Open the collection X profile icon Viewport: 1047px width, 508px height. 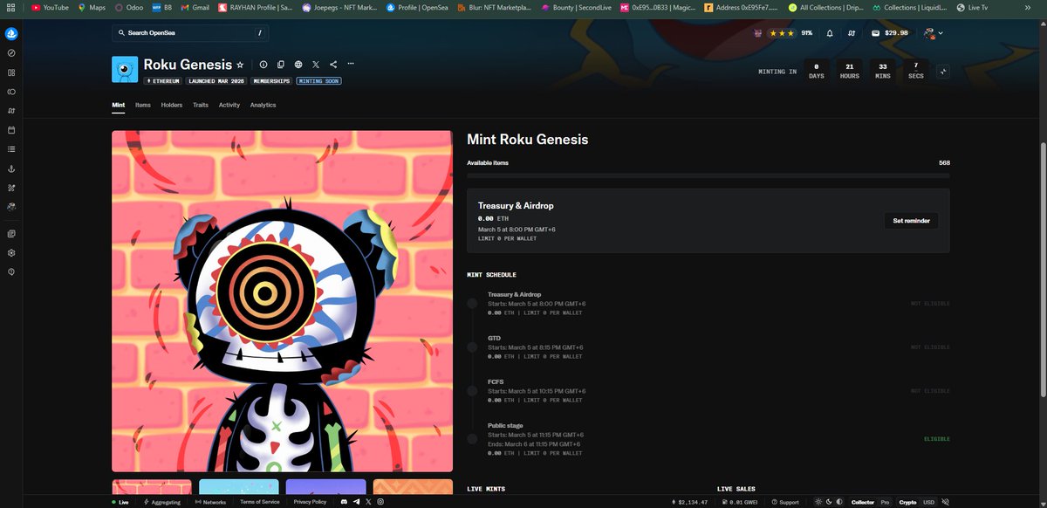pyautogui.click(x=316, y=65)
